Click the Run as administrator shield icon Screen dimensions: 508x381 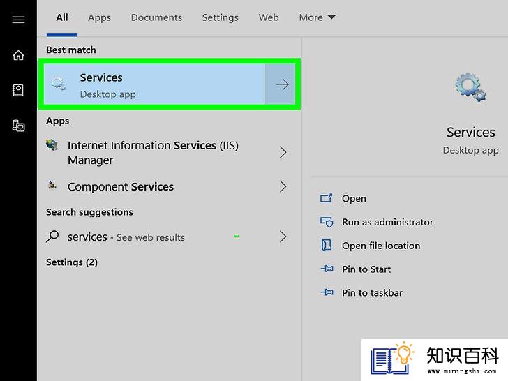(327, 222)
